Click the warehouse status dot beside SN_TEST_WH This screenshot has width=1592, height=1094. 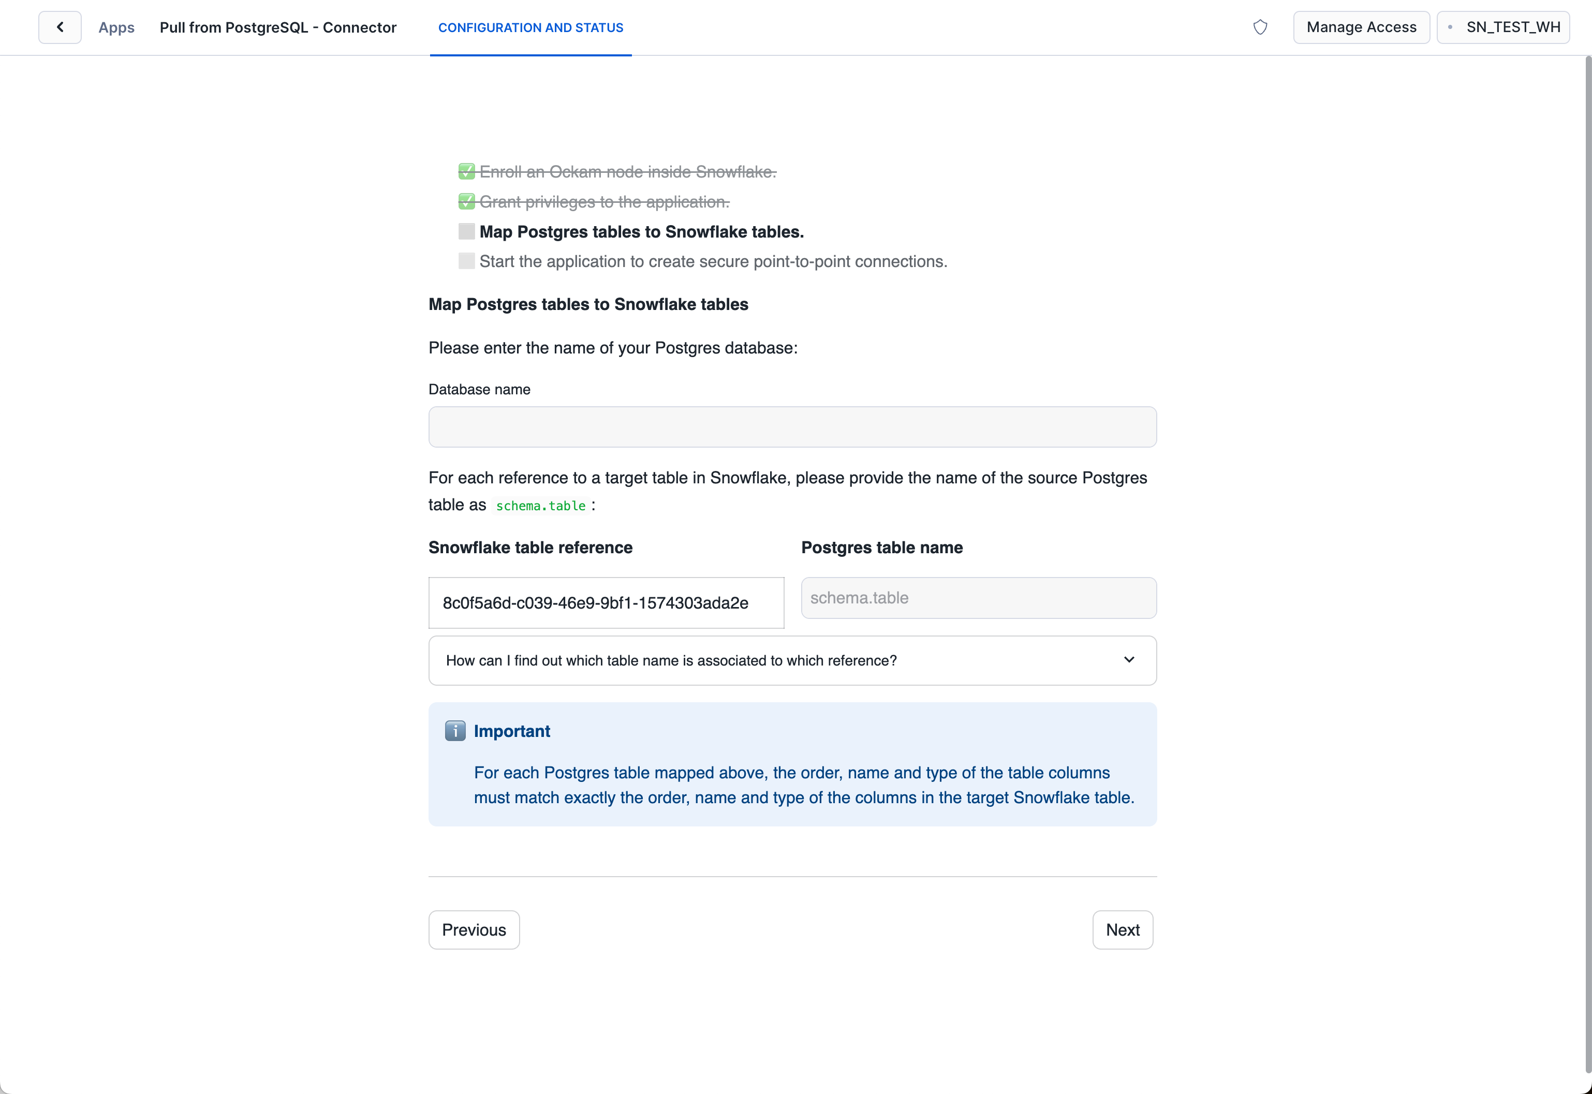coord(1450,27)
